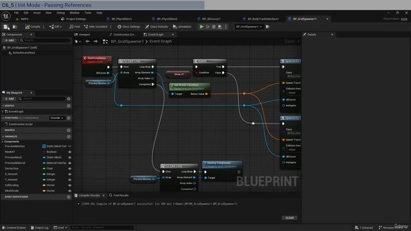411x231 pixels.
Task: Start Simulation mode
Action: (182, 27)
